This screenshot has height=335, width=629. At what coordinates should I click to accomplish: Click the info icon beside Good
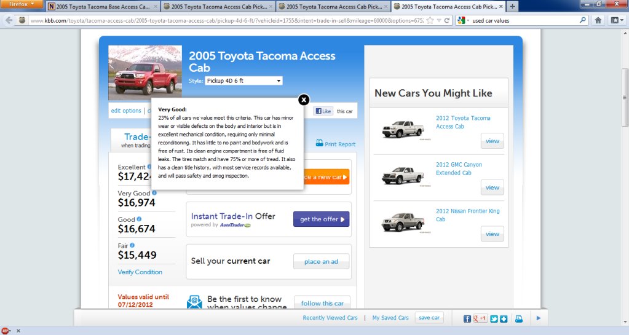[x=139, y=219]
